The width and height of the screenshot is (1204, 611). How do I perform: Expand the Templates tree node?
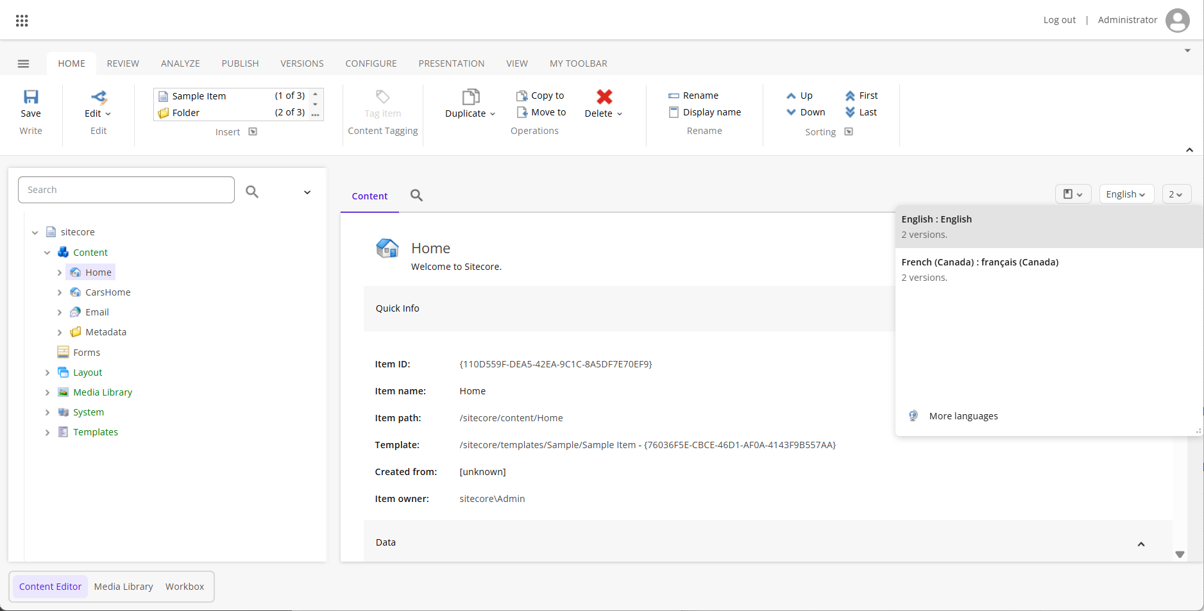[47, 432]
